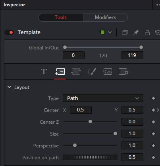Screen dimensions: 160x166
Task: Lock the Template tool
Action: coord(147,32)
